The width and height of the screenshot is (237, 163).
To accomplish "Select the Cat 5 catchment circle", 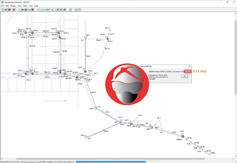I will click(121, 121).
